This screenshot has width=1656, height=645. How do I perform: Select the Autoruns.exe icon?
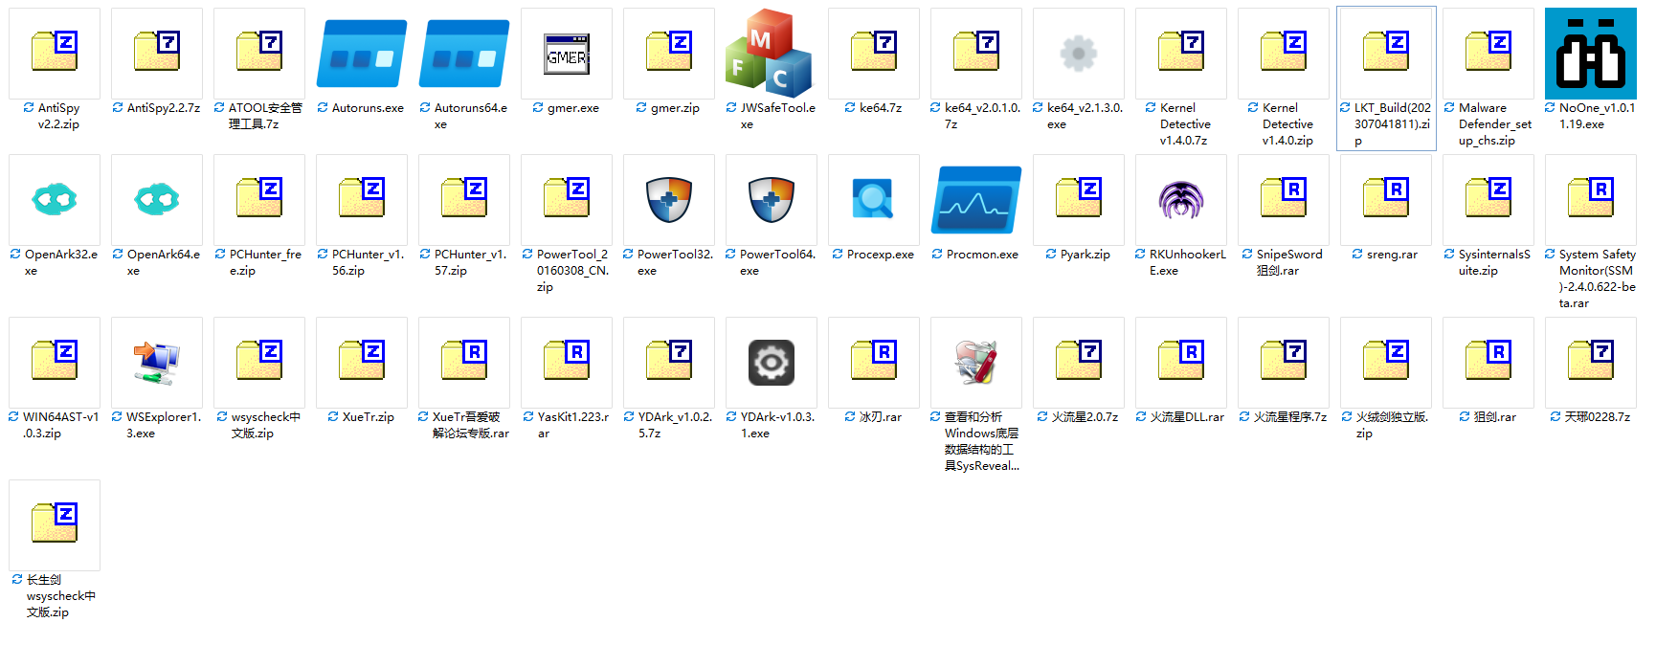pos(362,54)
